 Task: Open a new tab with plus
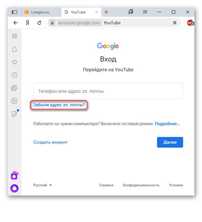[106, 12]
